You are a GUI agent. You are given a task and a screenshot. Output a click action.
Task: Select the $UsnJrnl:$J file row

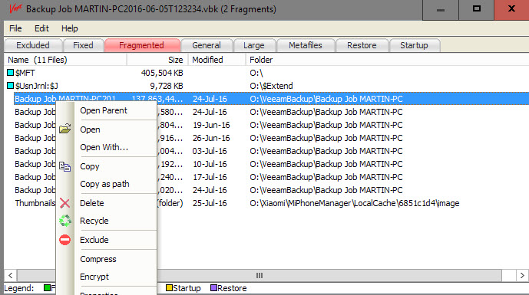(266, 86)
